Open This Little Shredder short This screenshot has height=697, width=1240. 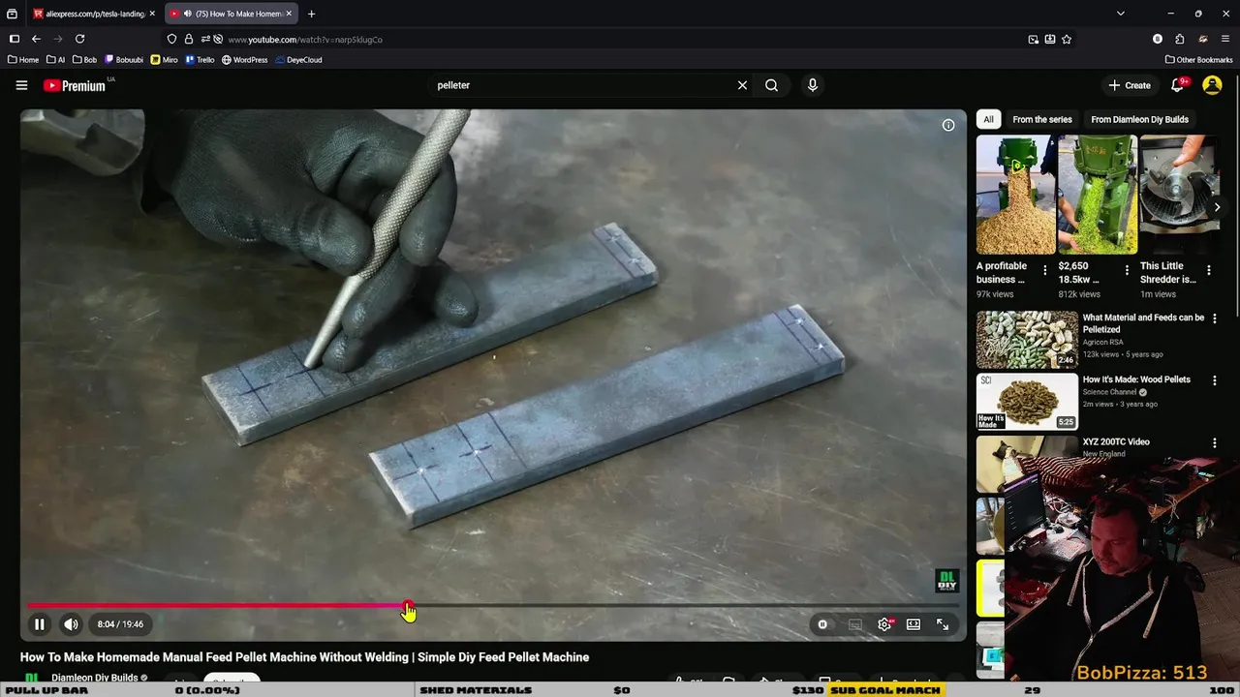(1178, 195)
